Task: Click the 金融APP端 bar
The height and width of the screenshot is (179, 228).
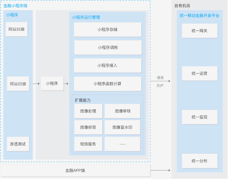Action: coord(75,171)
